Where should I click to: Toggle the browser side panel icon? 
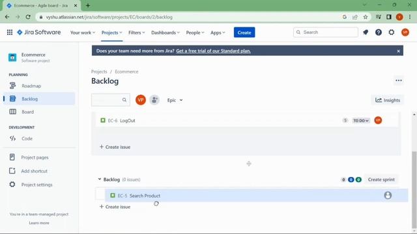(x=389, y=17)
